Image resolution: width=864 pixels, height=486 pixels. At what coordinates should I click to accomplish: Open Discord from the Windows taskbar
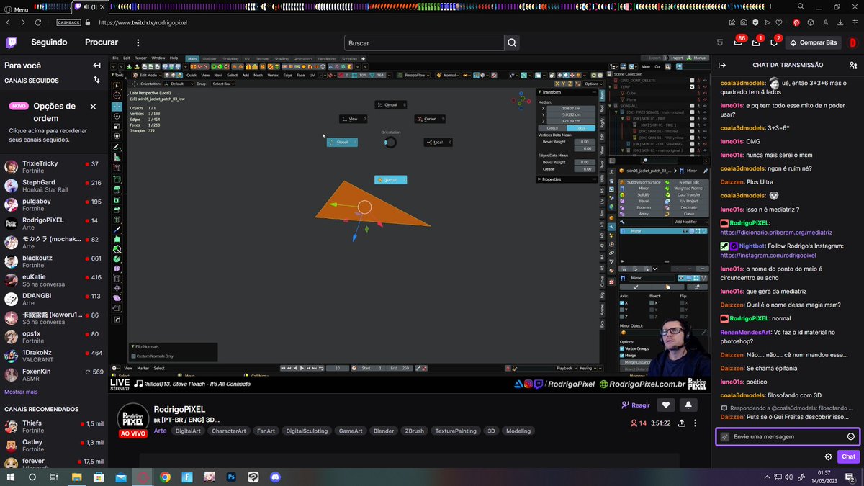click(x=275, y=477)
